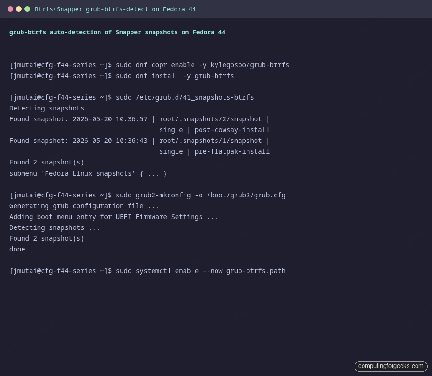Click the 'sudo grub2-mkconfig -o /boot/grub2/grub.cfg' command

pos(201,196)
